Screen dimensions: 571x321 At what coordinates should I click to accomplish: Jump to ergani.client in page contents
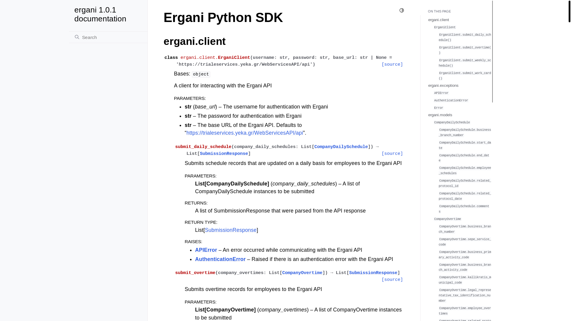(x=439, y=20)
